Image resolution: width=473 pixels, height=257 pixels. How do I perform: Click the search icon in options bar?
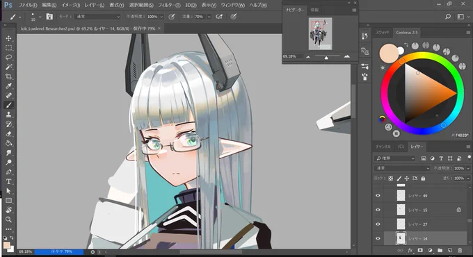448,17
